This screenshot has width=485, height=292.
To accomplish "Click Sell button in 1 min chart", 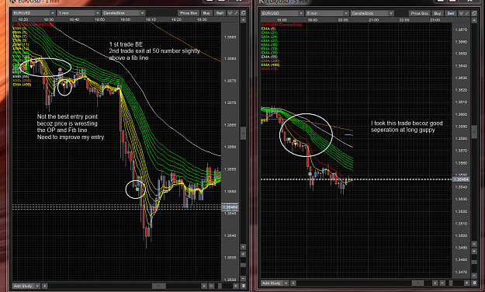I will click(x=220, y=13).
